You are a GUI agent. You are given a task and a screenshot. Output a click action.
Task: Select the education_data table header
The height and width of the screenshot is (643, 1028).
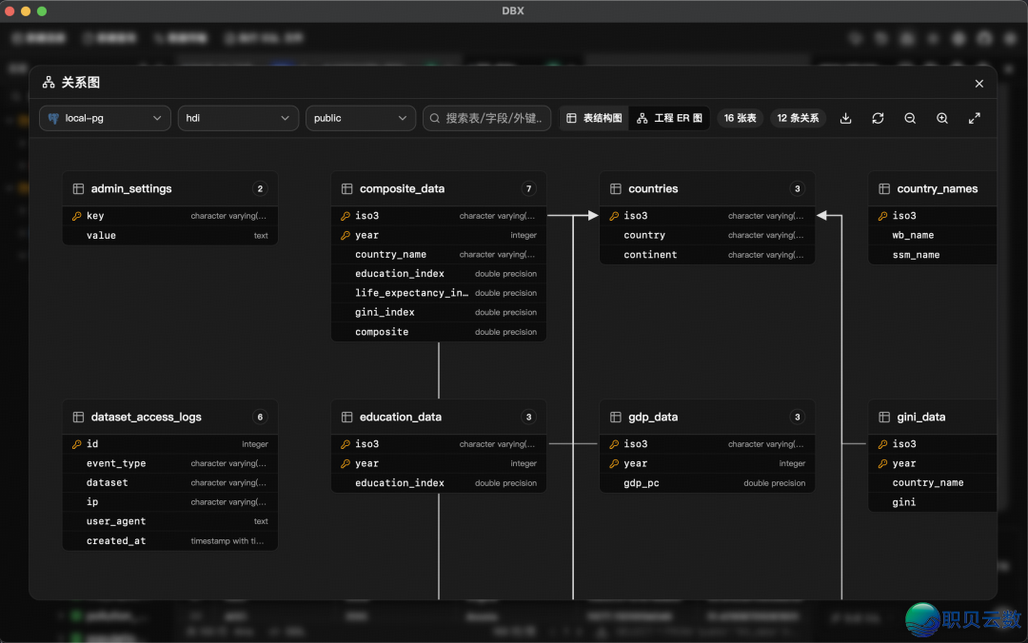pyautogui.click(x=439, y=417)
